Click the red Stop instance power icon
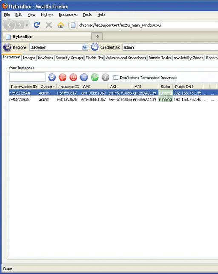 [x=73, y=77]
